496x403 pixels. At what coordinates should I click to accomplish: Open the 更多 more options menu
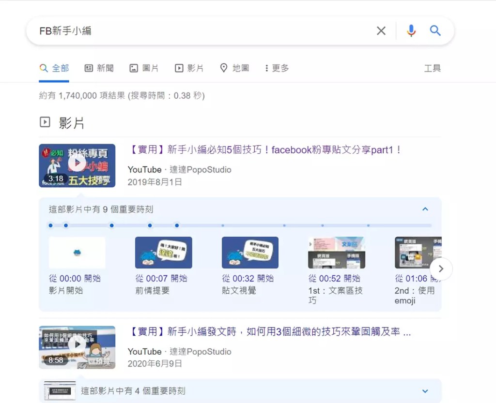click(277, 68)
